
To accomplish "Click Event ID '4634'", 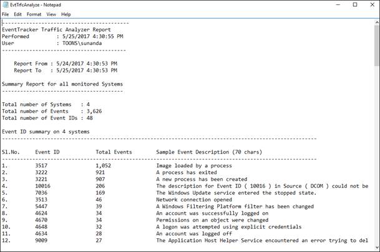I will pos(41,233).
